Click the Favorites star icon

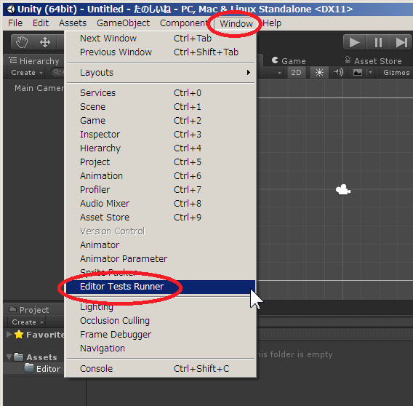click(x=19, y=334)
